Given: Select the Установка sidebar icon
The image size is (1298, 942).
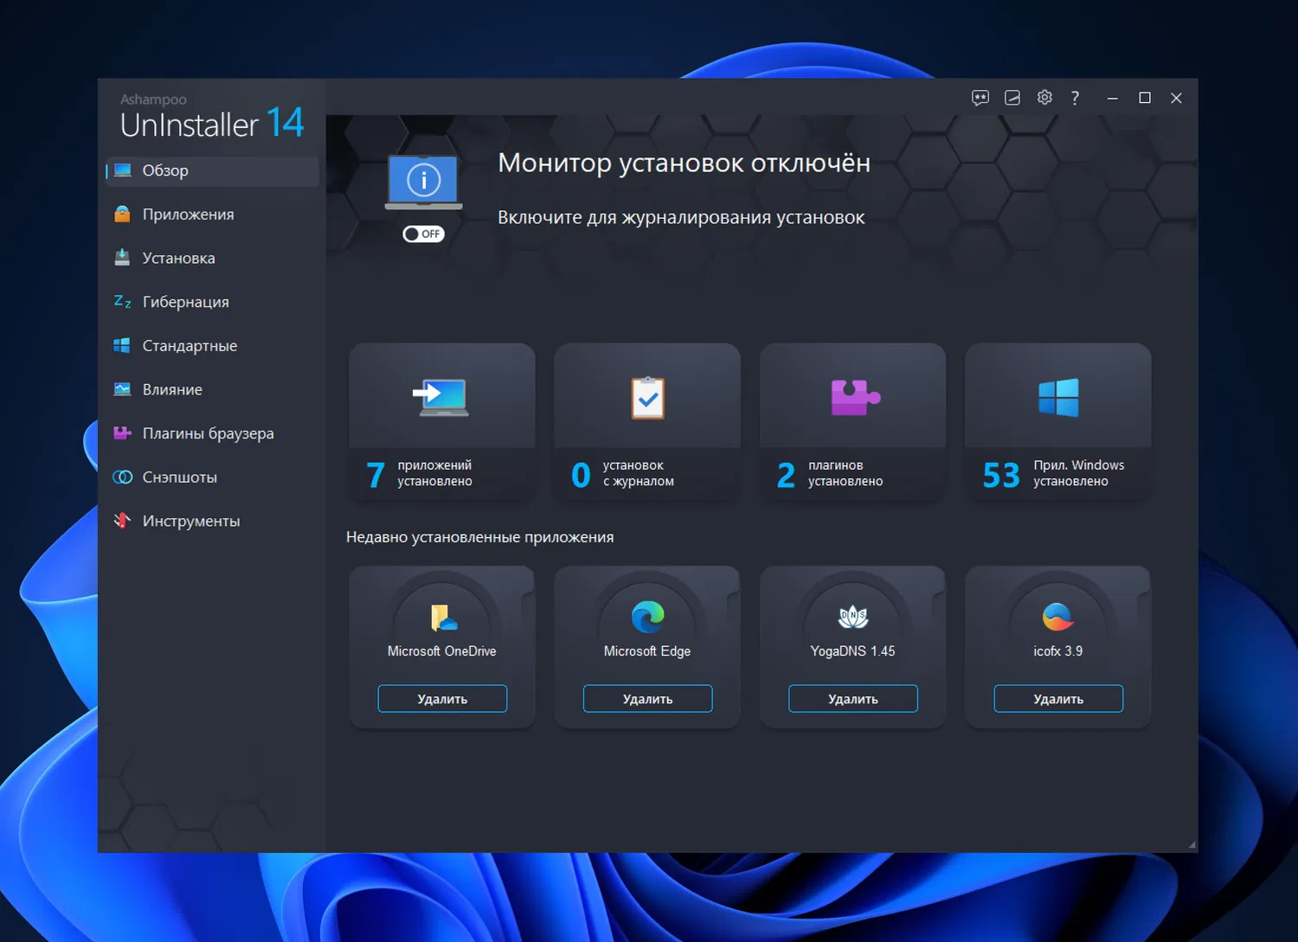Looking at the screenshot, I should [x=123, y=258].
